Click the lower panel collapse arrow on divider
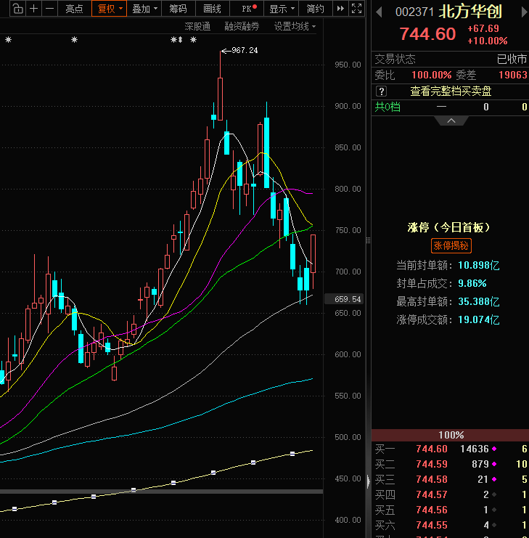This screenshot has width=529, height=538. coord(368,481)
